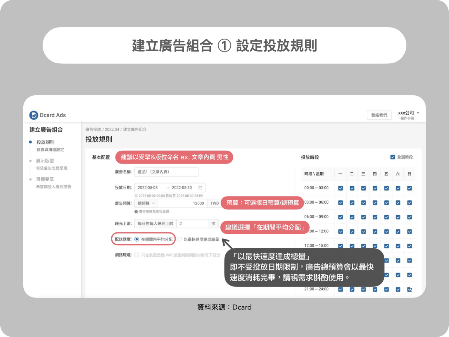Screen dimensions: 449x337
Task: Click the 廣告名稱 input field
Action: click(167, 172)
